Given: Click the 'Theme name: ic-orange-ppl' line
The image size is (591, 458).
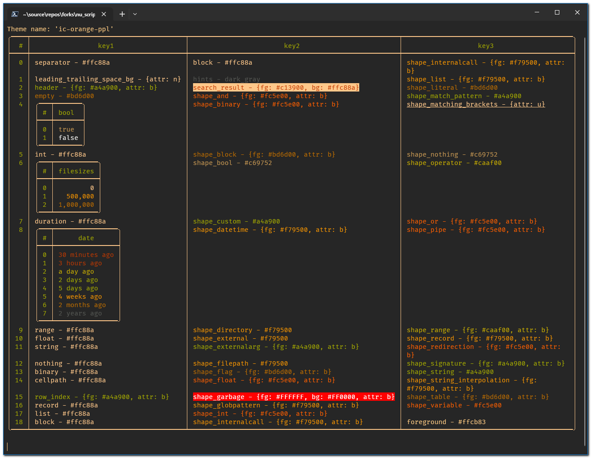Looking at the screenshot, I should click(60, 29).
